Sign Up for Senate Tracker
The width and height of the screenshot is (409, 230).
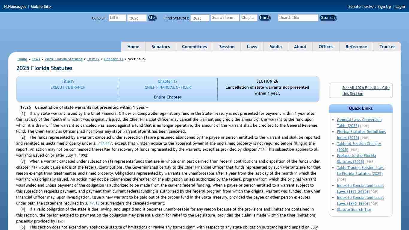384,6
